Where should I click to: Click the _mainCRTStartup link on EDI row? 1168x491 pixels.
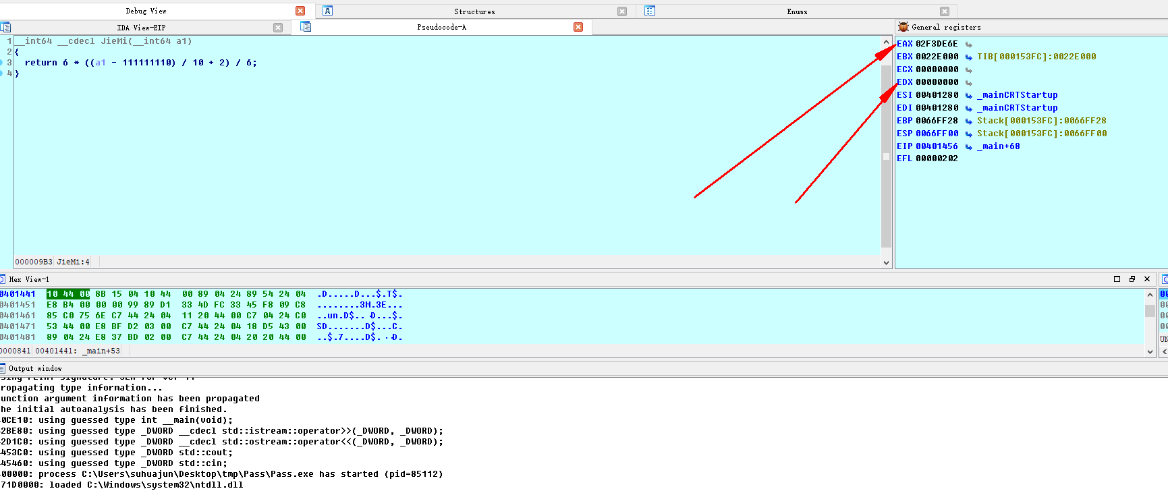pos(1018,108)
